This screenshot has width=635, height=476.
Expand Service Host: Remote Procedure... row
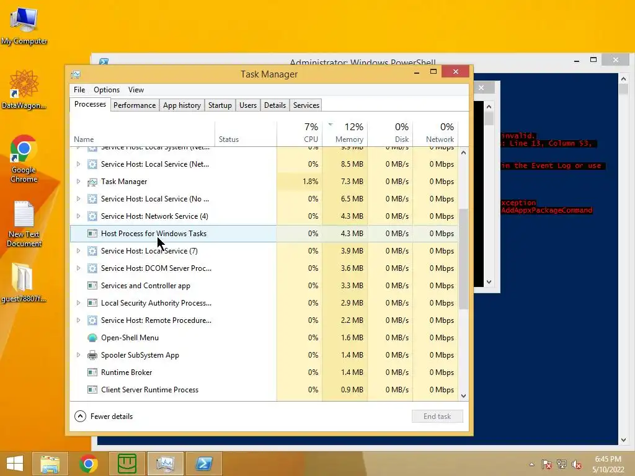click(x=78, y=320)
